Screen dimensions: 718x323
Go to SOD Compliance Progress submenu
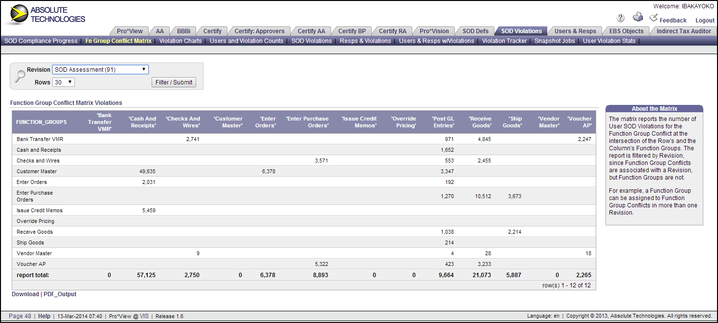click(41, 41)
